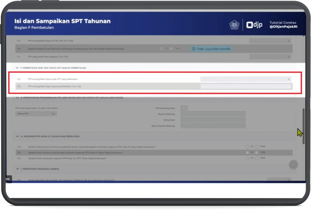Open the 'Silakan Pilih' dropdown
311x212 pixels.
click(36, 114)
